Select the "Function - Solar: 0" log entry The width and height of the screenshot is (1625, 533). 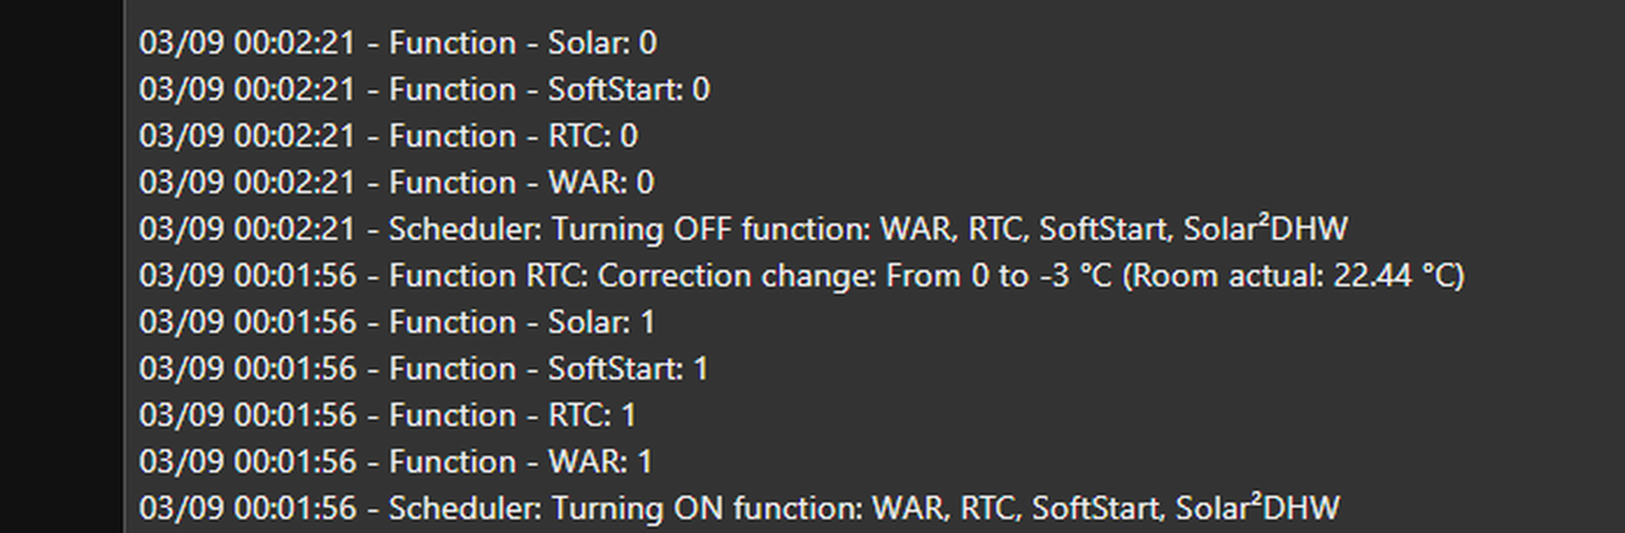[398, 43]
